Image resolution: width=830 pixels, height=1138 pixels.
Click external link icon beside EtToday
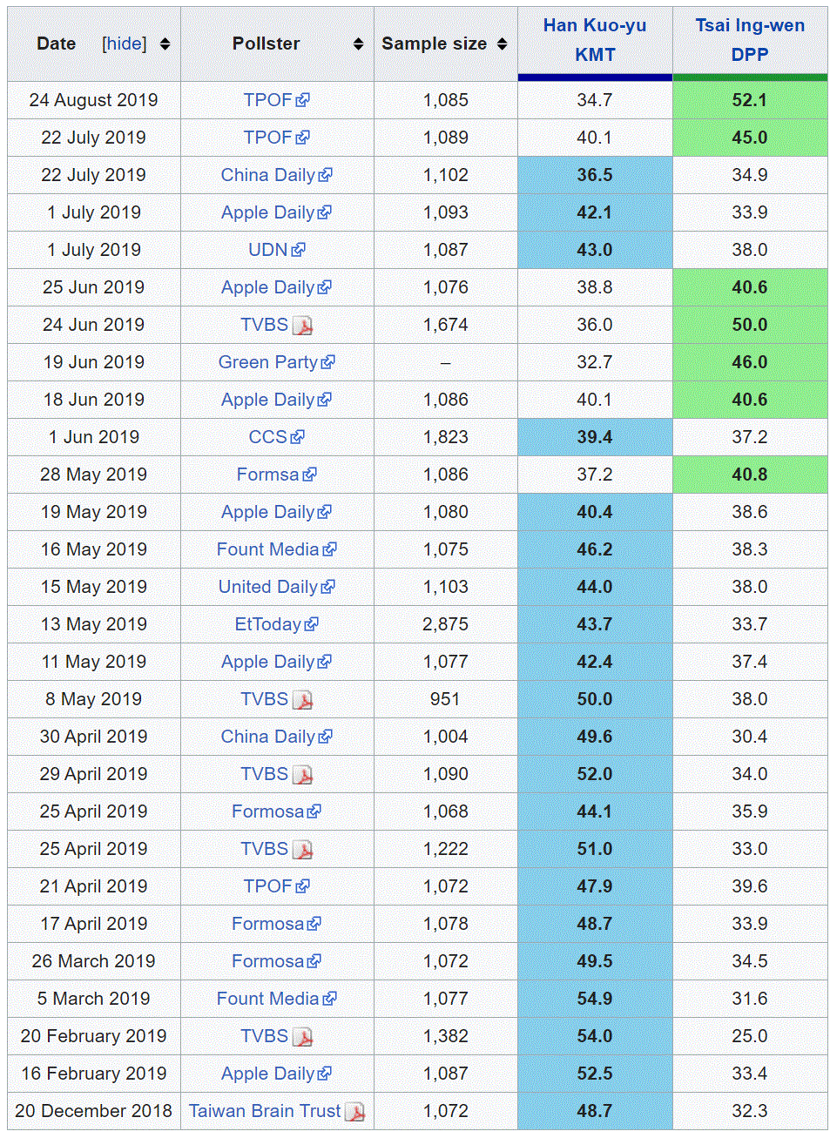312,624
